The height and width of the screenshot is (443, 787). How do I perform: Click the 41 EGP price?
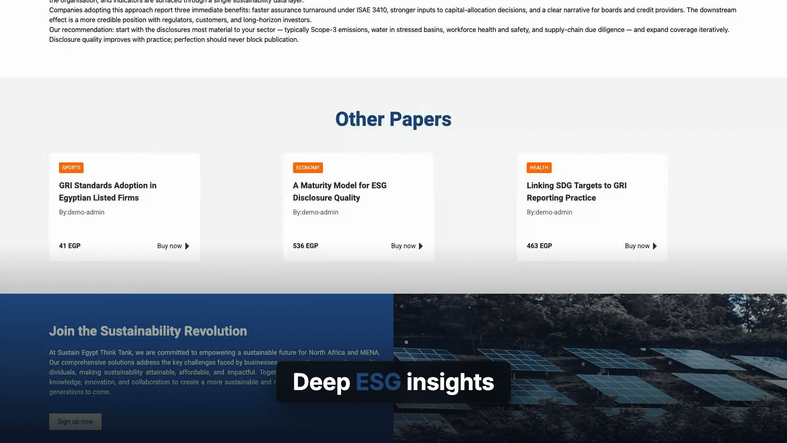pos(70,246)
